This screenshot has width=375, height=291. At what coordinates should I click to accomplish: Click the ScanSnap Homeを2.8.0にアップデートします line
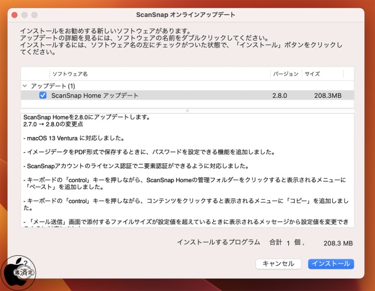tap(87, 117)
